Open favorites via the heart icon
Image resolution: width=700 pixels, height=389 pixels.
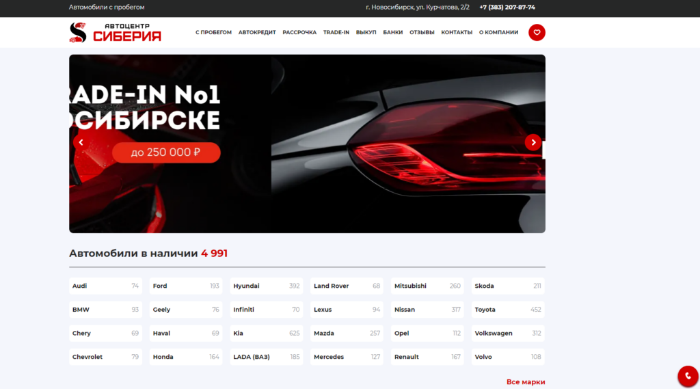coord(537,33)
